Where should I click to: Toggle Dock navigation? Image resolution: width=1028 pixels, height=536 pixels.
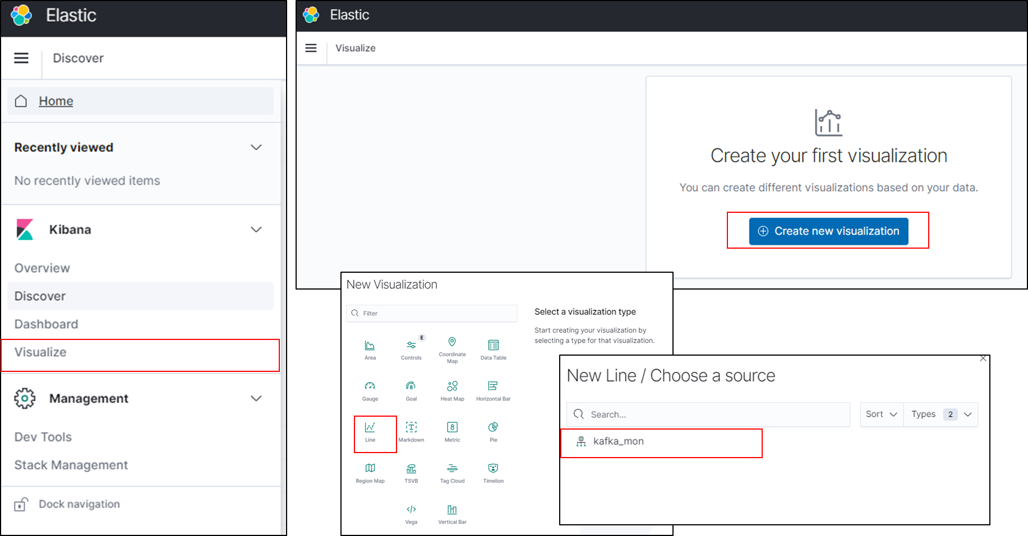pos(79,504)
